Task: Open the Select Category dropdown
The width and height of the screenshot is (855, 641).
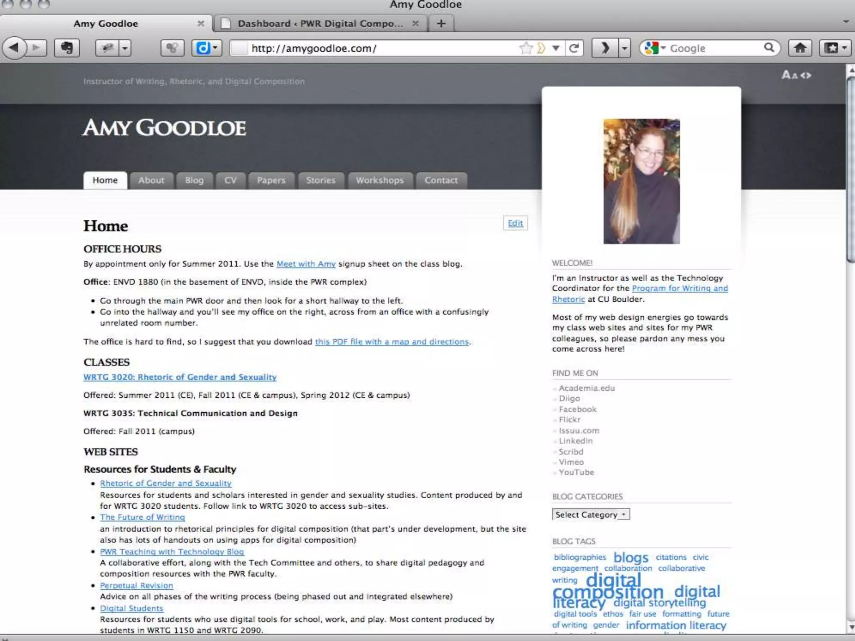Action: tap(590, 515)
